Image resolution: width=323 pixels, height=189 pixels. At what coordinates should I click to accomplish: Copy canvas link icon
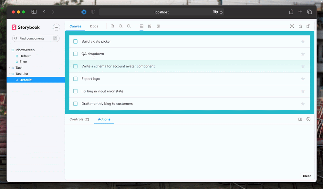click(308, 26)
